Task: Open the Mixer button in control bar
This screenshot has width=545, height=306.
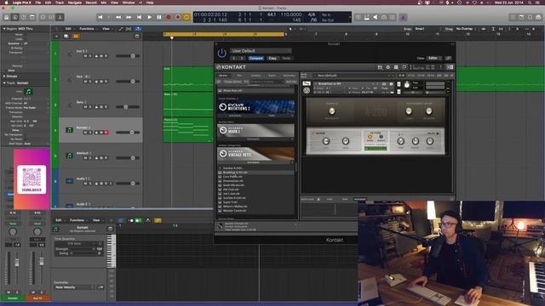Action: tap(51, 17)
